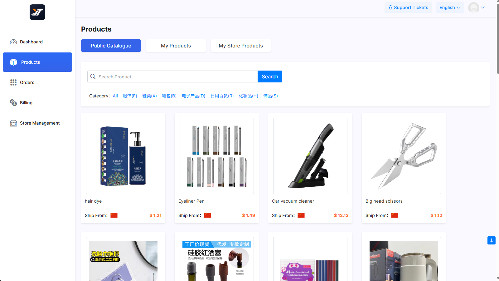Filter by 化妆品(H) category

click(x=249, y=96)
